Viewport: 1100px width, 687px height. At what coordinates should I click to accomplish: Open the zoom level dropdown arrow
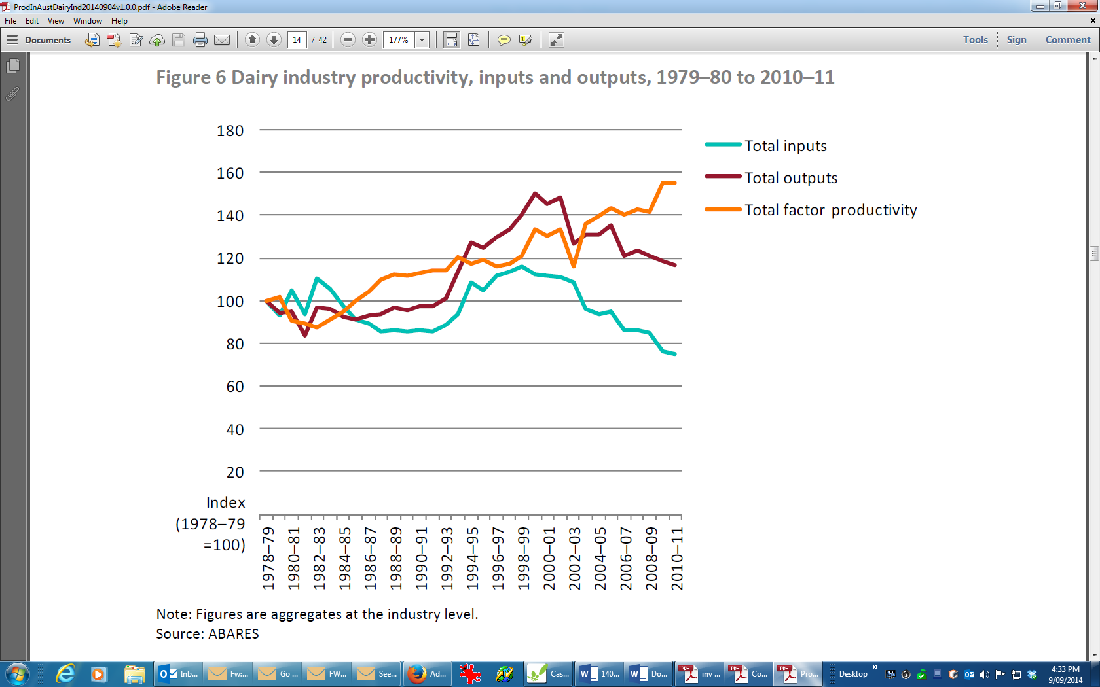[x=422, y=40]
